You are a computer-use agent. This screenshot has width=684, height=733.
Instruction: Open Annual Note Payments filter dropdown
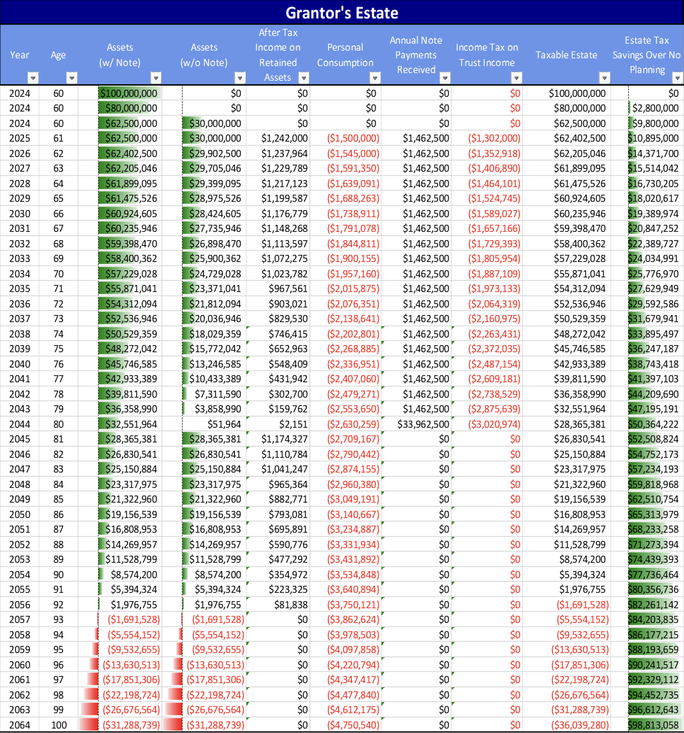pyautogui.click(x=445, y=78)
